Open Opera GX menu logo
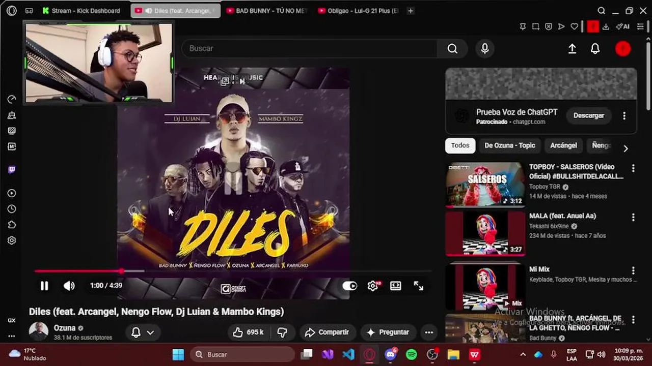 pos(12,11)
